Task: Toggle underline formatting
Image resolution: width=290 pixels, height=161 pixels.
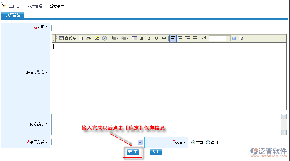Action: [156, 38]
